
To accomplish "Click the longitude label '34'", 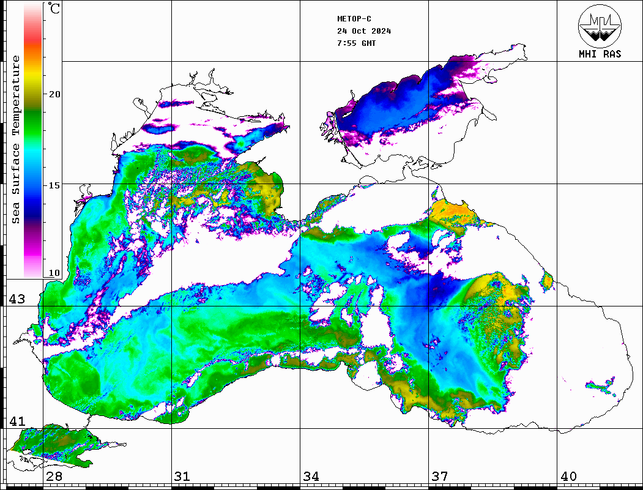I will pos(311,477).
